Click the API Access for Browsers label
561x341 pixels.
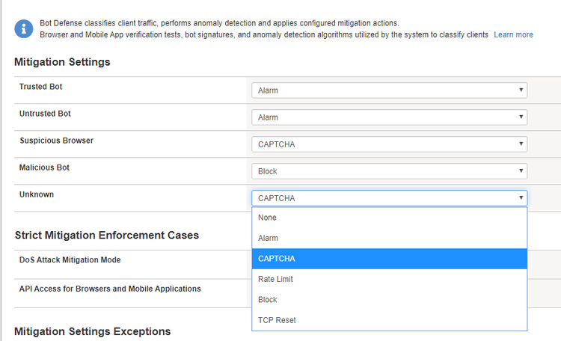[110, 288]
